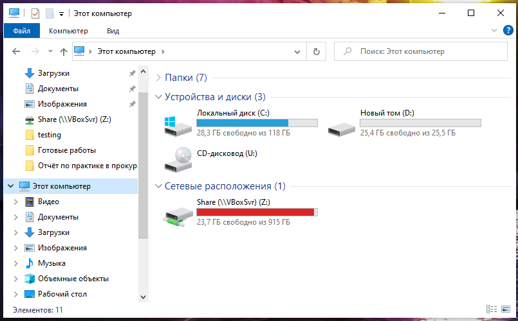Screen dimensions: 518x321
Task: Click the Refresh button in address bar
Action: pos(316,51)
